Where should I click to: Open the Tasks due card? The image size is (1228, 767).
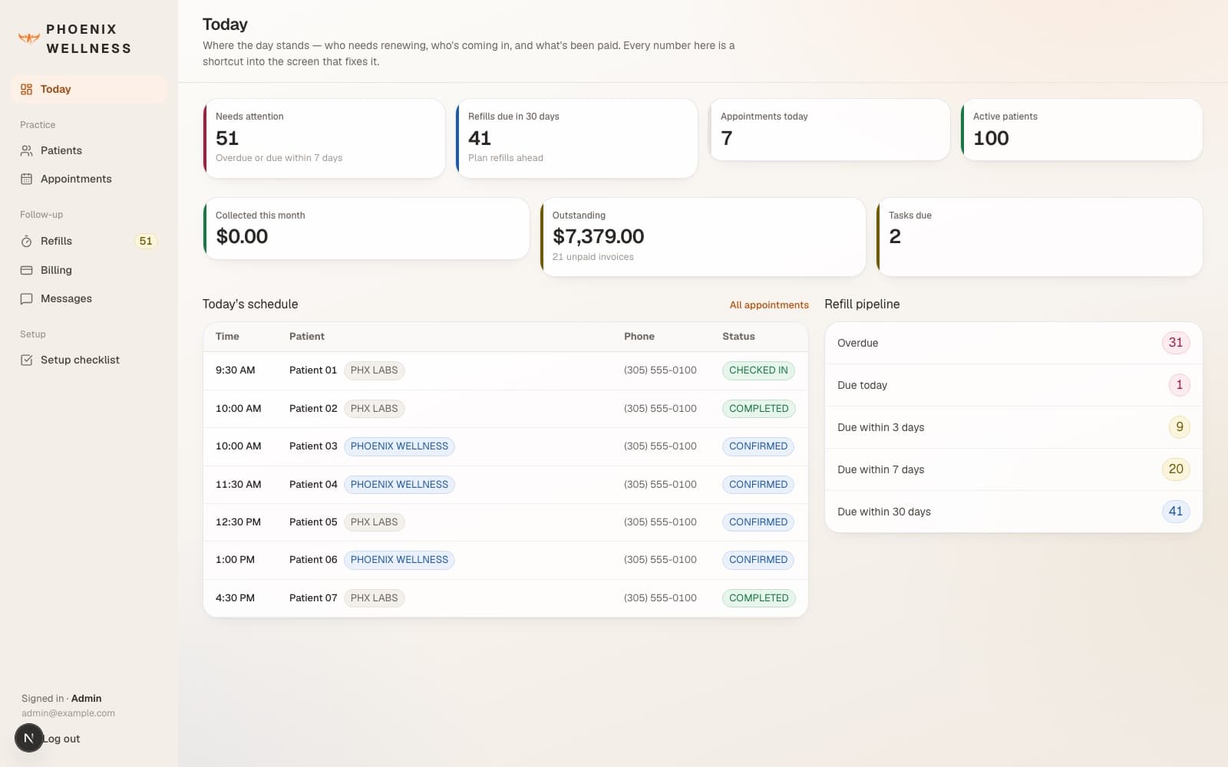1039,237
